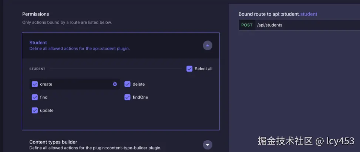Toggle the Select all checkbox

click(189, 69)
